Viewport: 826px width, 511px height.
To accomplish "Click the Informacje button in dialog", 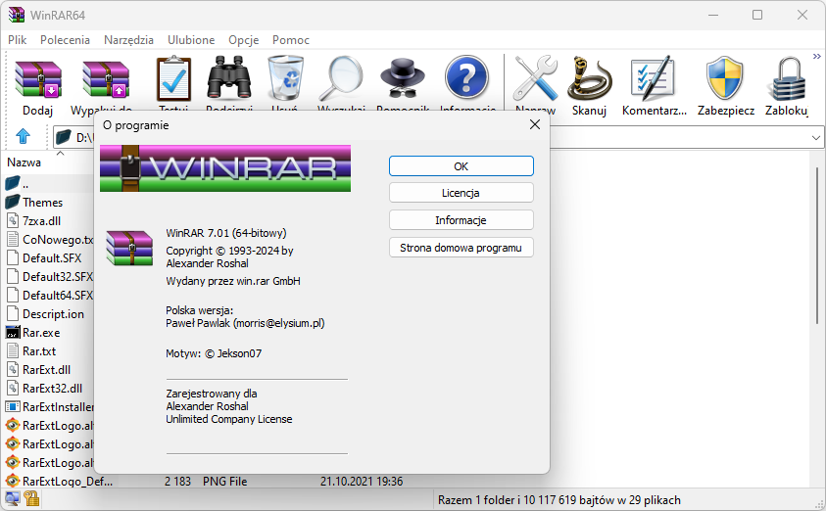I will (x=461, y=220).
